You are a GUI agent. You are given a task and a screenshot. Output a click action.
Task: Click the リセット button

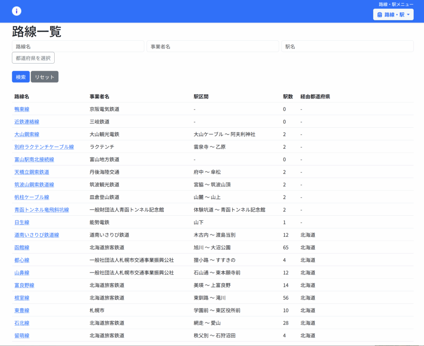pos(45,77)
